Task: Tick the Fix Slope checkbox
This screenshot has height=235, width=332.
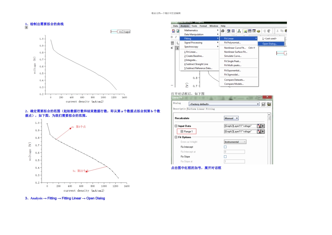Action: 225,157
